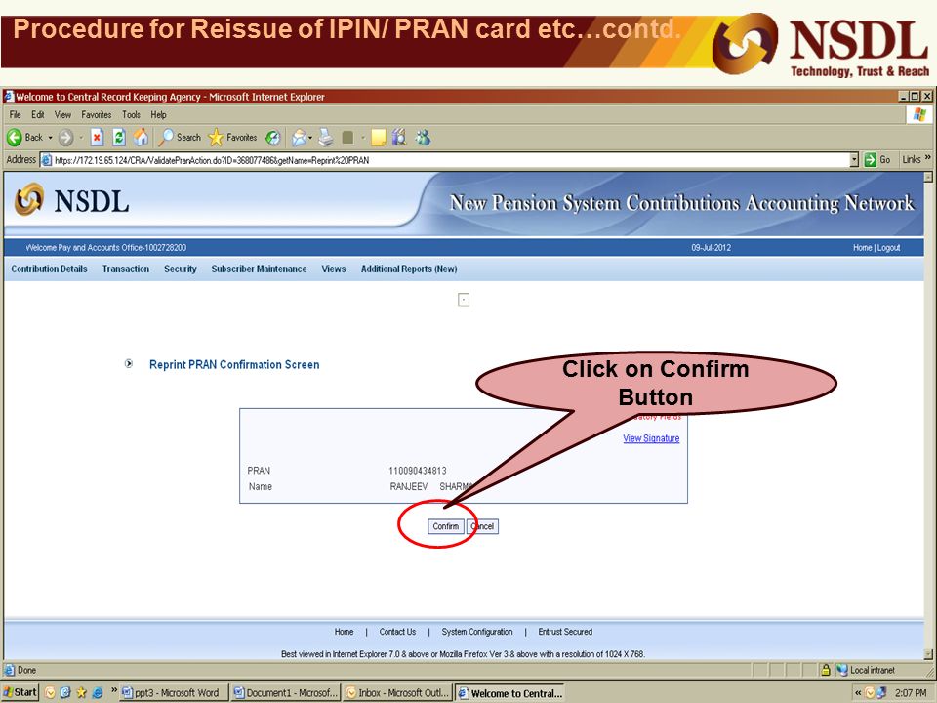
Task: Open the Help menu
Action: 158,115
